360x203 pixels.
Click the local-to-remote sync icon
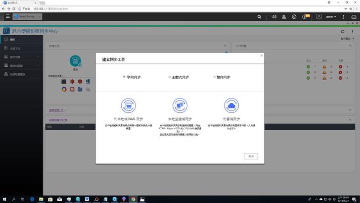coord(180,105)
